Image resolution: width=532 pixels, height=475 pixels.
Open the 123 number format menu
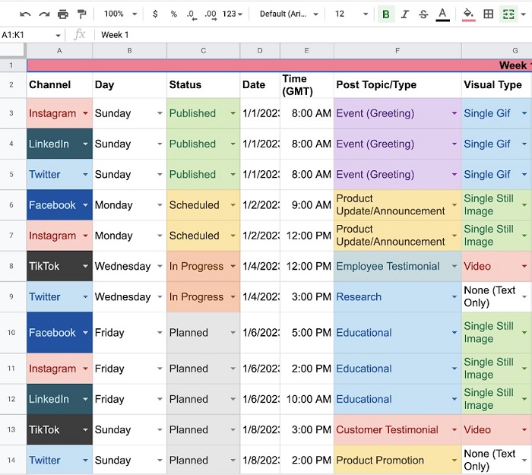tap(233, 14)
